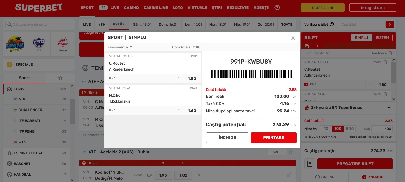Uncheck the FINAL checkbox for C.Moutet bet
This screenshot has height=182, width=405.
306,85
